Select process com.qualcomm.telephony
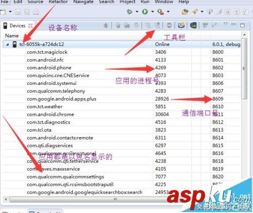Viewport: 253px width, 213px height. [x=56, y=91]
